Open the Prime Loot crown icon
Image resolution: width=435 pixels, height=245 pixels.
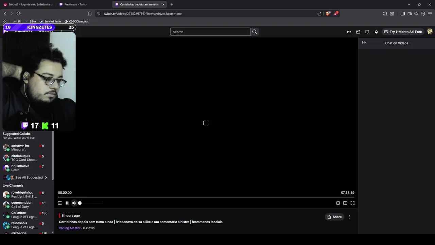pos(349,32)
